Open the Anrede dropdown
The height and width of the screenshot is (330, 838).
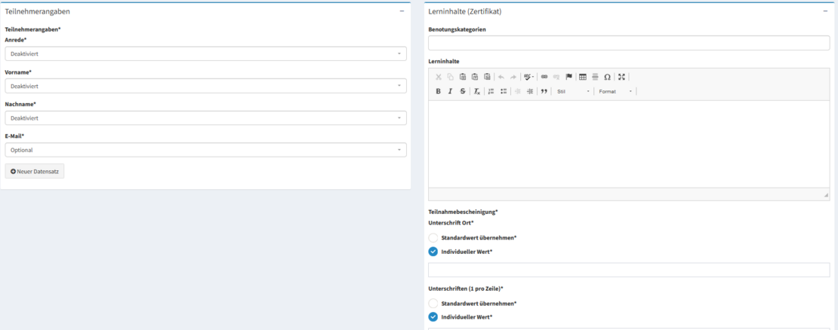coord(205,54)
